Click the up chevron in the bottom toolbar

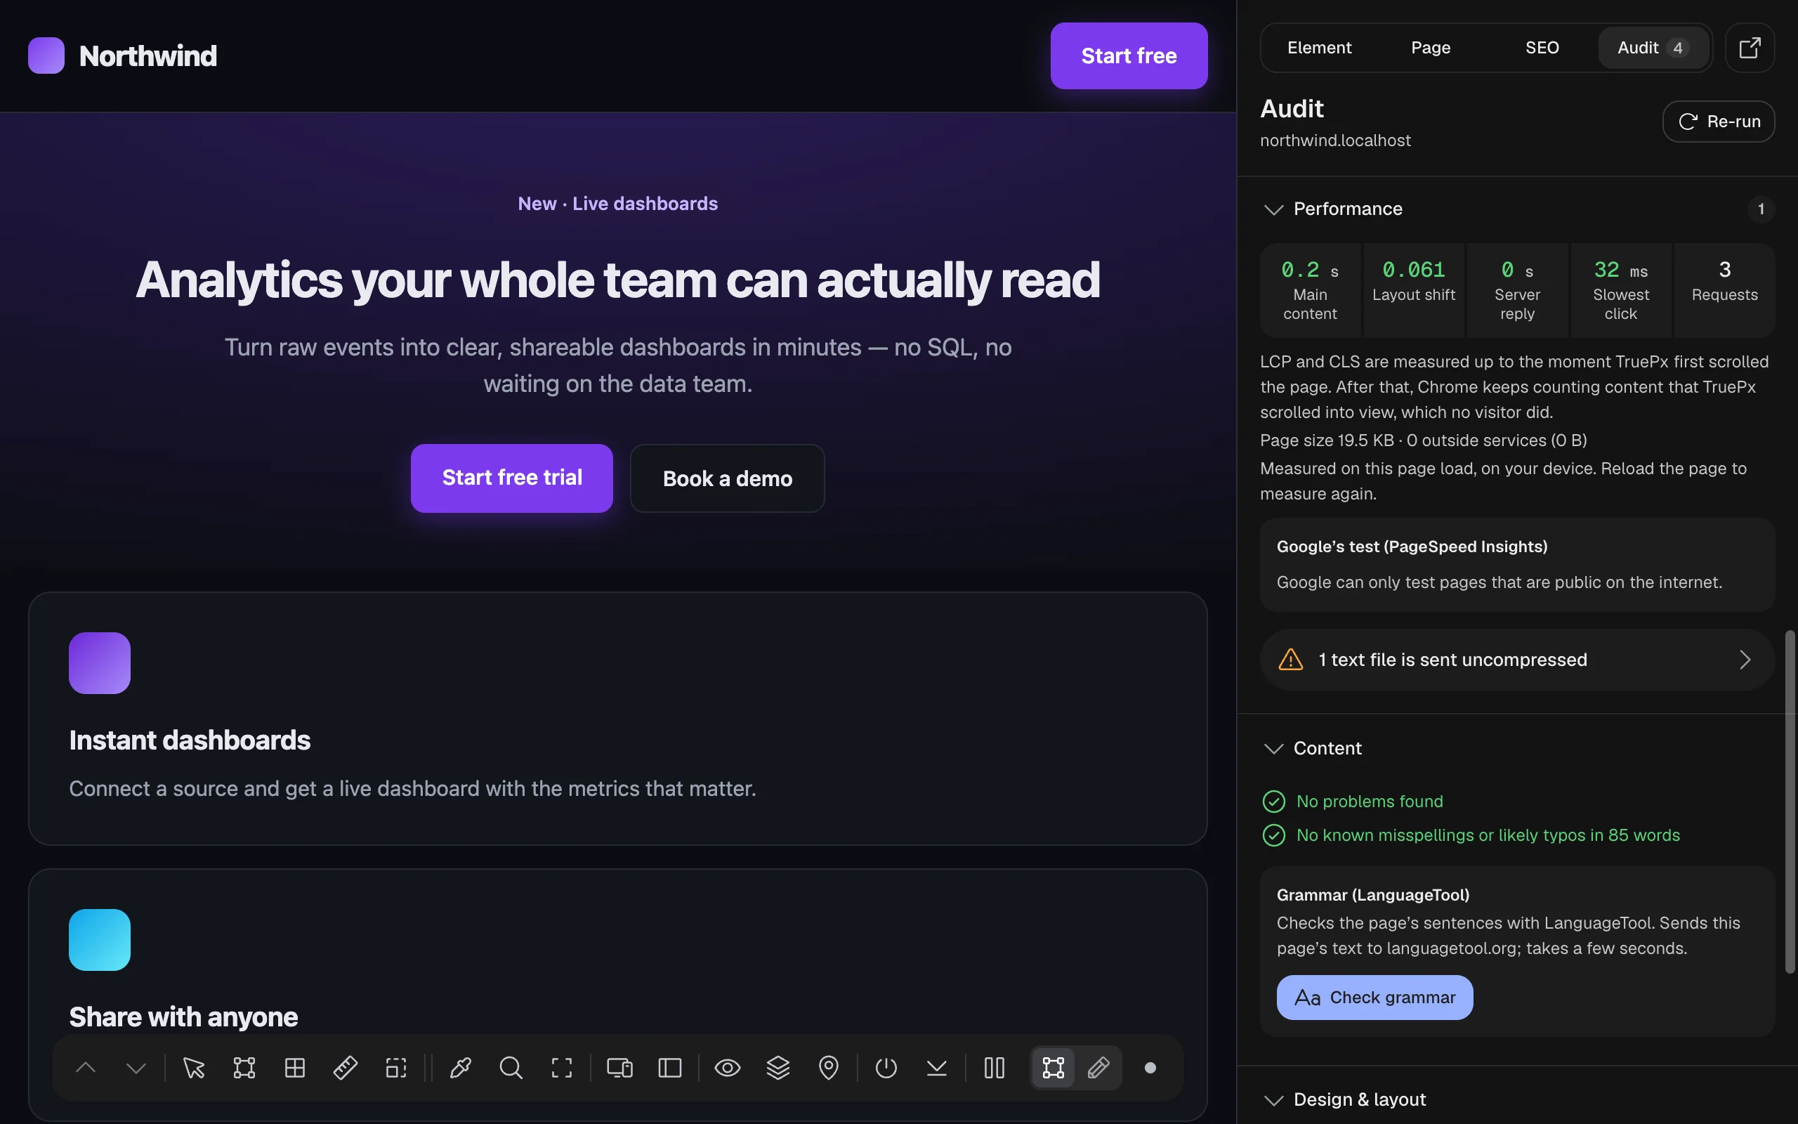[86, 1069]
